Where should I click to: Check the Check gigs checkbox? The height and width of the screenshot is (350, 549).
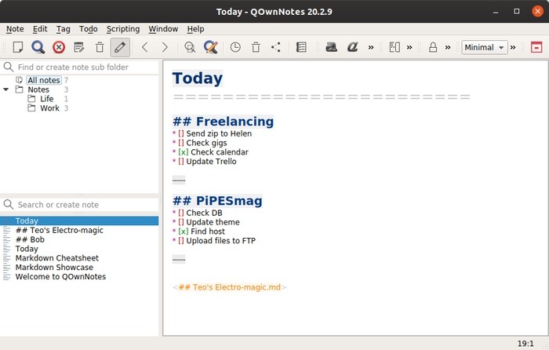[181, 143]
